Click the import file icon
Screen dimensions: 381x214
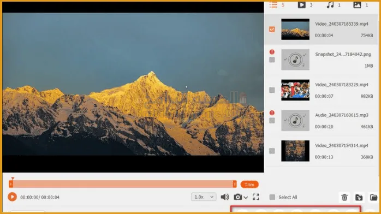(x=359, y=198)
